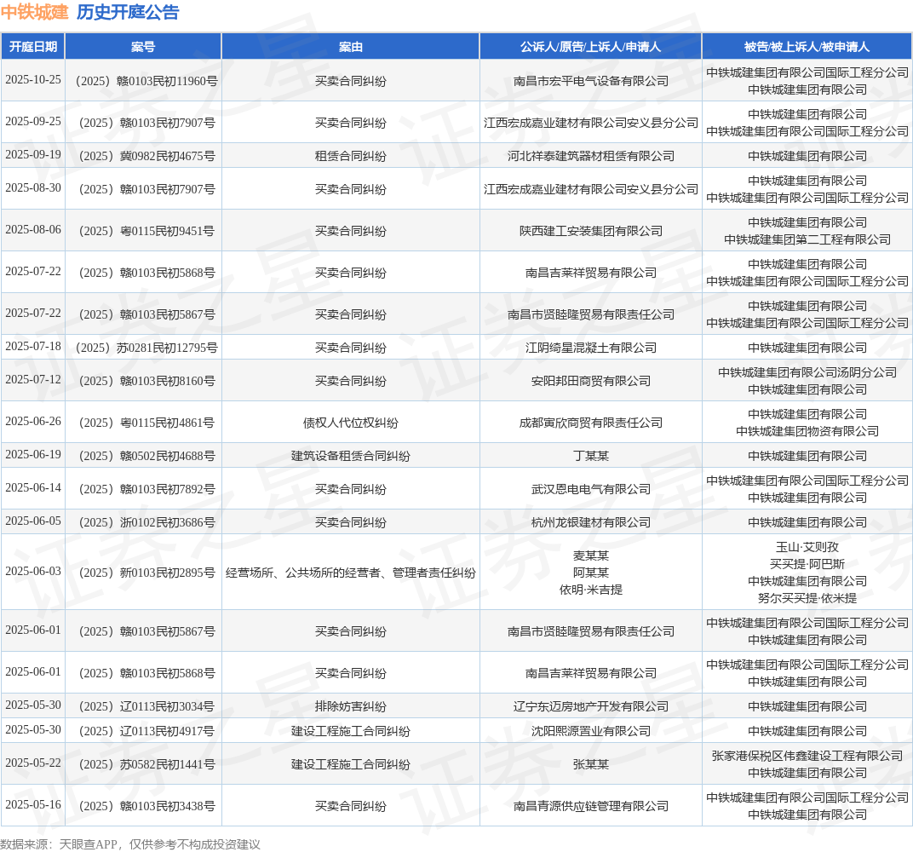Click 排除妨害纠纷 cause cell

[351, 705]
